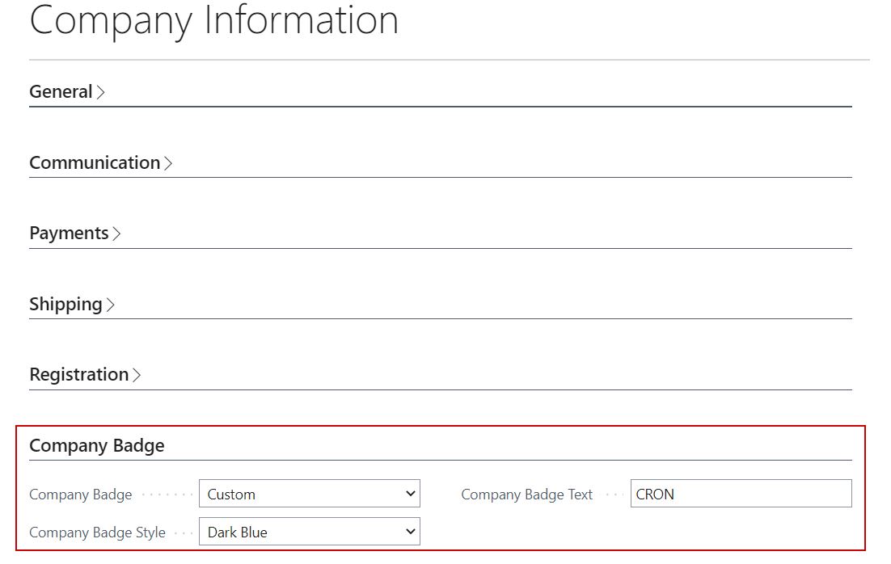Click the arrow on the Dark Blue combo box

tap(410, 532)
